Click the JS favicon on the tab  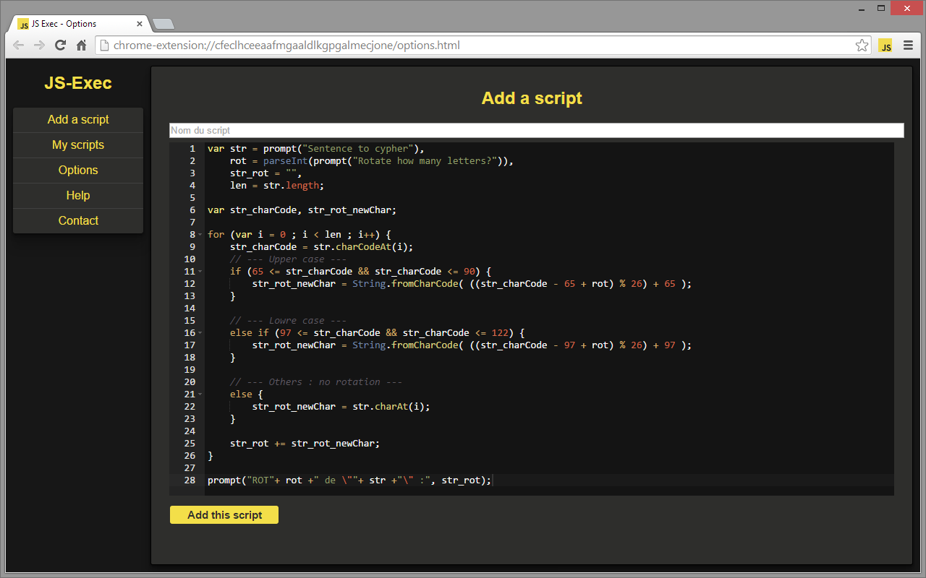23,24
